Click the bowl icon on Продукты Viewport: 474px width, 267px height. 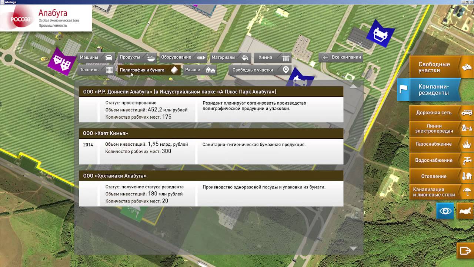(x=151, y=57)
